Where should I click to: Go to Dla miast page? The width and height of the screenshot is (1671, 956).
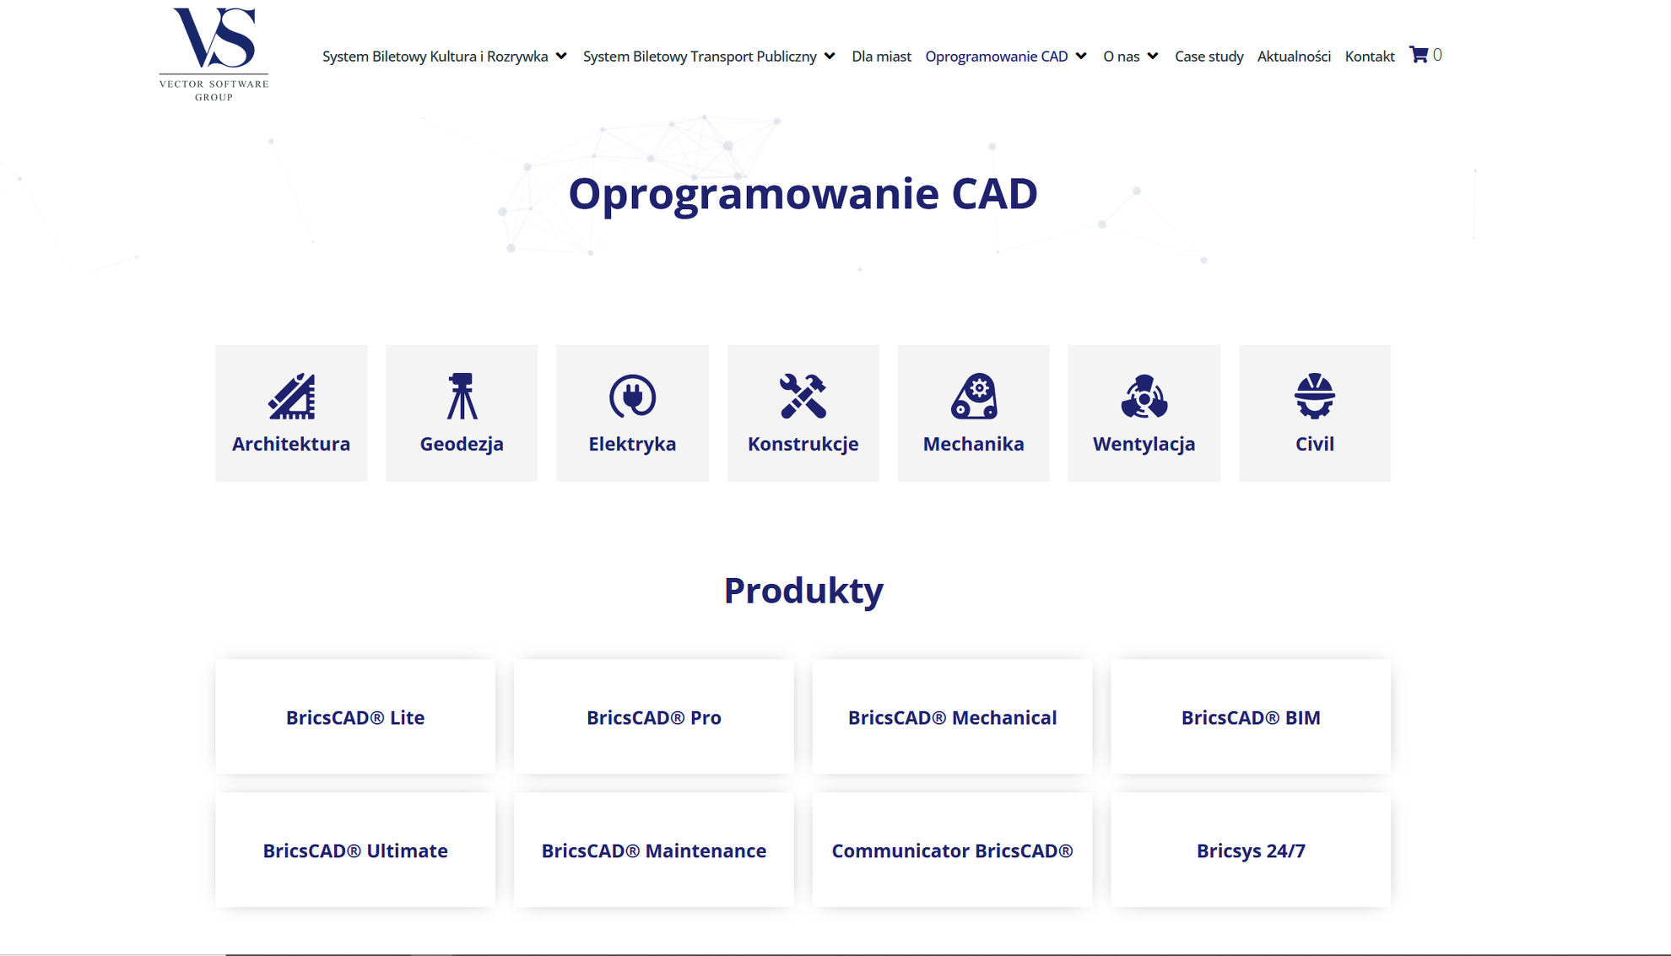pos(881,57)
